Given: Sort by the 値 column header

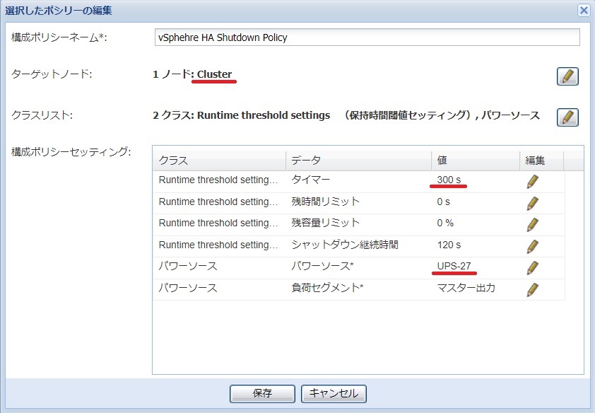Looking at the screenshot, I should (x=474, y=161).
